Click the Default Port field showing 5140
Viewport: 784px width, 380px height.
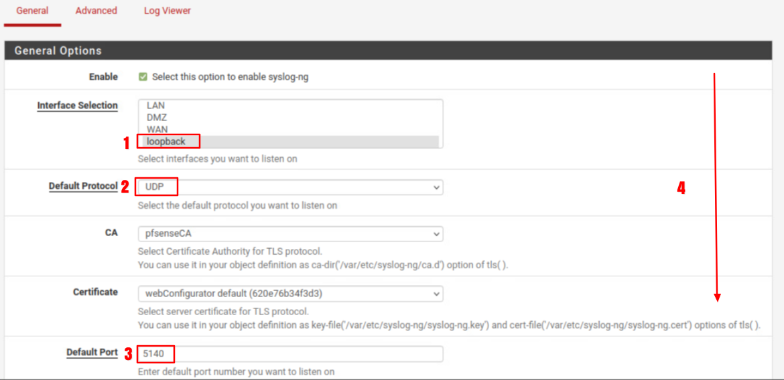pyautogui.click(x=290, y=353)
